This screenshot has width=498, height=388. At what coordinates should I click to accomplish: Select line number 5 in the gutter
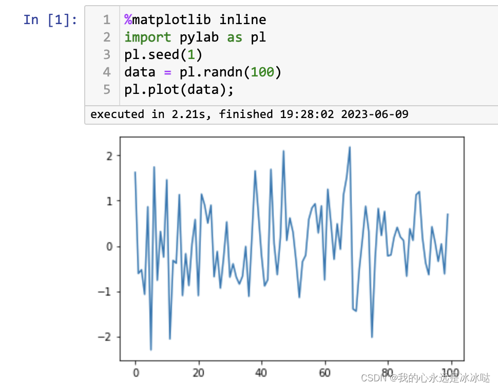point(106,89)
